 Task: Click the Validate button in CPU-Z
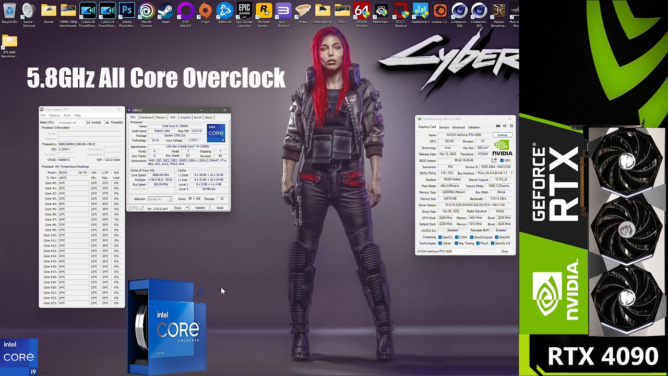pos(200,208)
